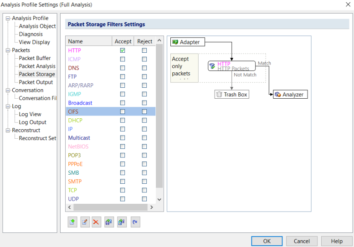Select the Multicast filter row

[111, 138]
